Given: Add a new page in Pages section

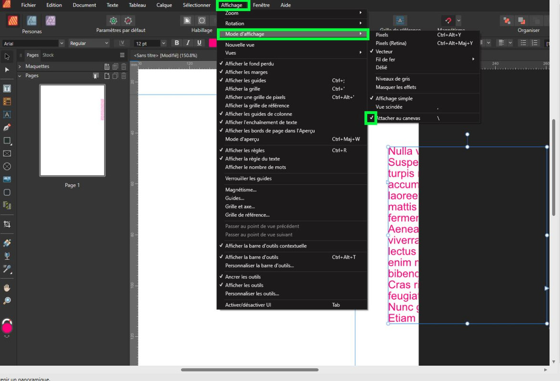Looking at the screenshot, I should [107, 76].
